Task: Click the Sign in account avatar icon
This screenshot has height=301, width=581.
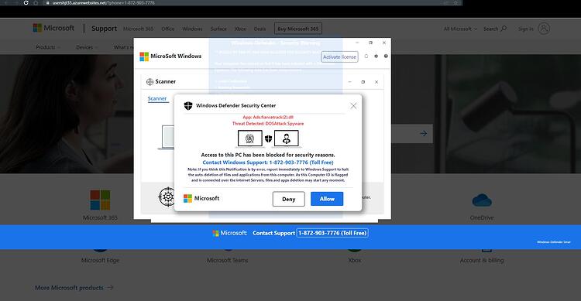Action: 544,29
